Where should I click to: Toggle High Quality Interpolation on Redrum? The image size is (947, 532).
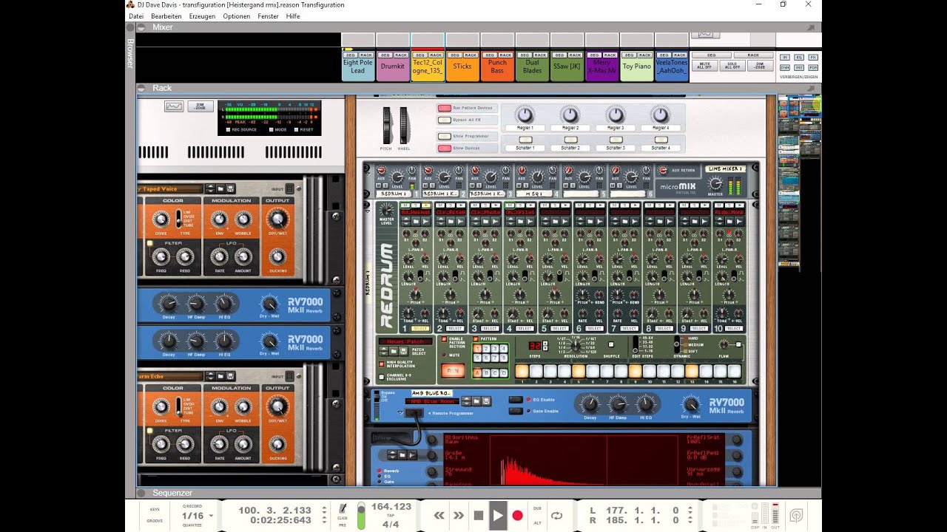point(382,364)
